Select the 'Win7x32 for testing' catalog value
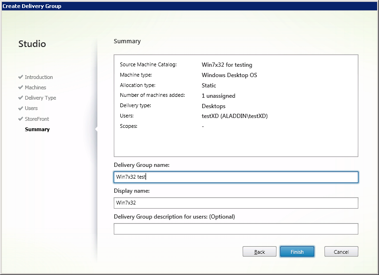Viewport: 379px width, 275px height. [x=227, y=65]
